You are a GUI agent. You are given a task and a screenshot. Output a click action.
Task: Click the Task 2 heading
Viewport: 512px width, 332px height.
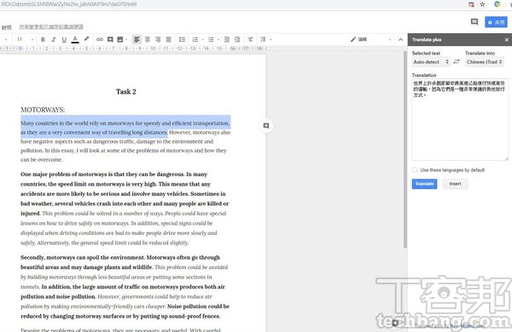[125, 92]
